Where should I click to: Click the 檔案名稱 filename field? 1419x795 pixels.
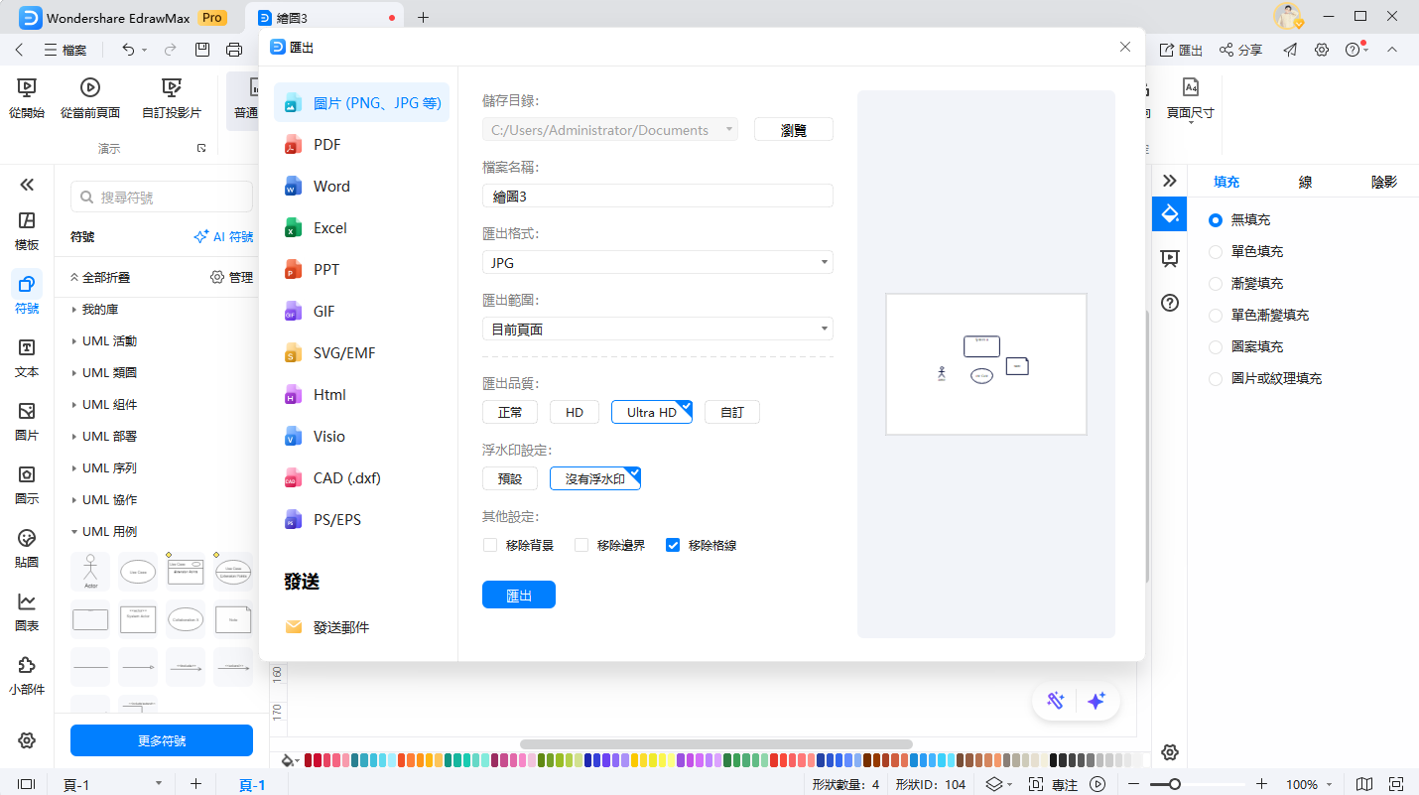657,195
